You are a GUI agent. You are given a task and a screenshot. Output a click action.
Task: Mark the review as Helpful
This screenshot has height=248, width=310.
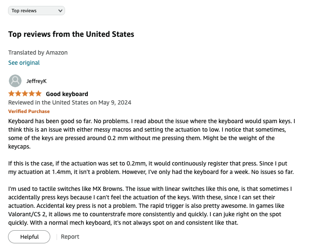[x=29, y=237]
